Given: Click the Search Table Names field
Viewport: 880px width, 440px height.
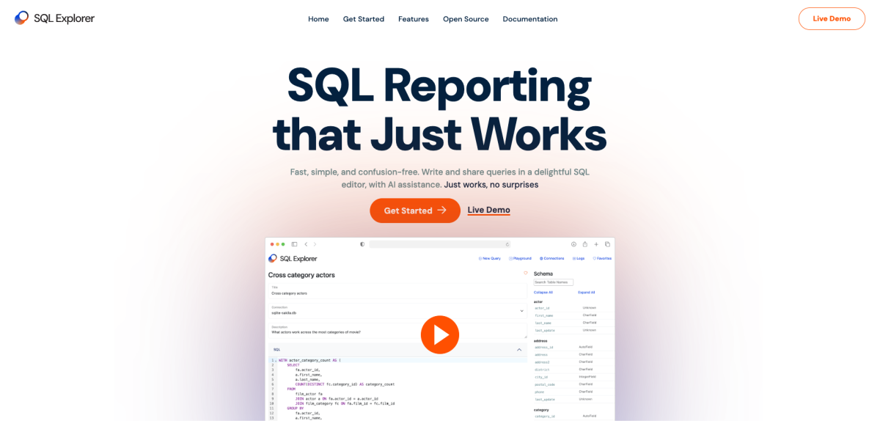Looking at the screenshot, I should coord(554,282).
